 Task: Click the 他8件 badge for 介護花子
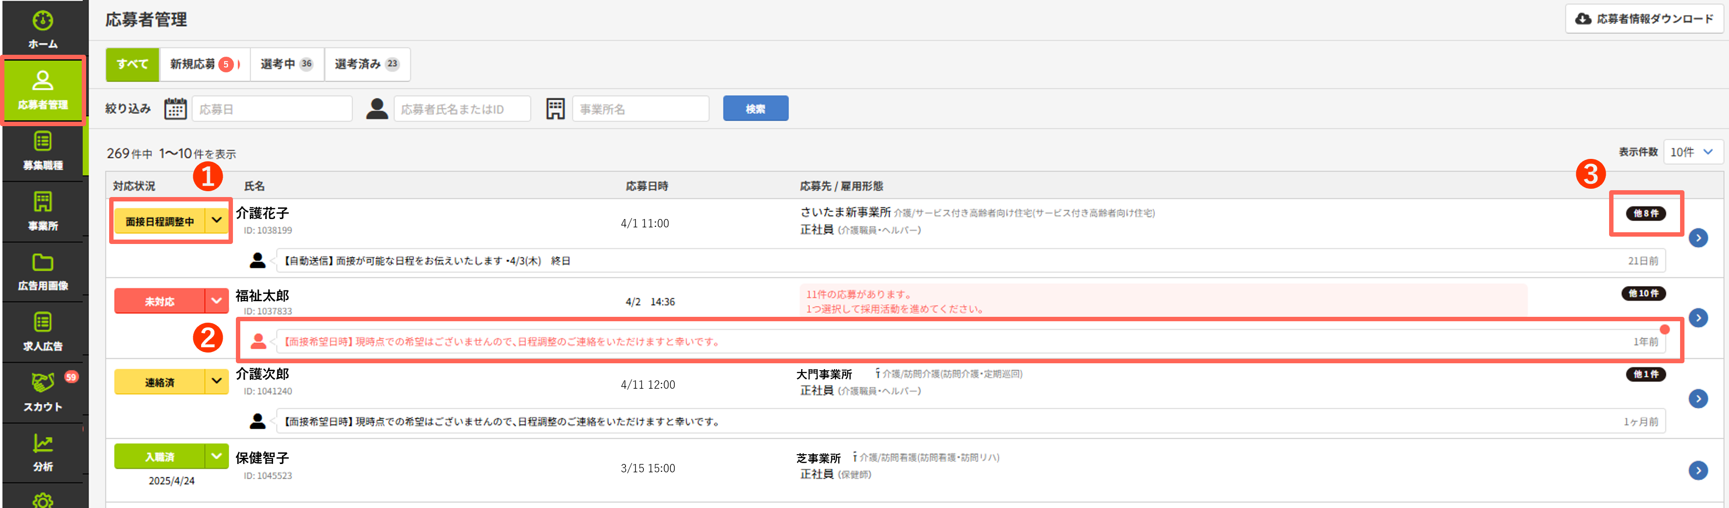click(x=1645, y=213)
